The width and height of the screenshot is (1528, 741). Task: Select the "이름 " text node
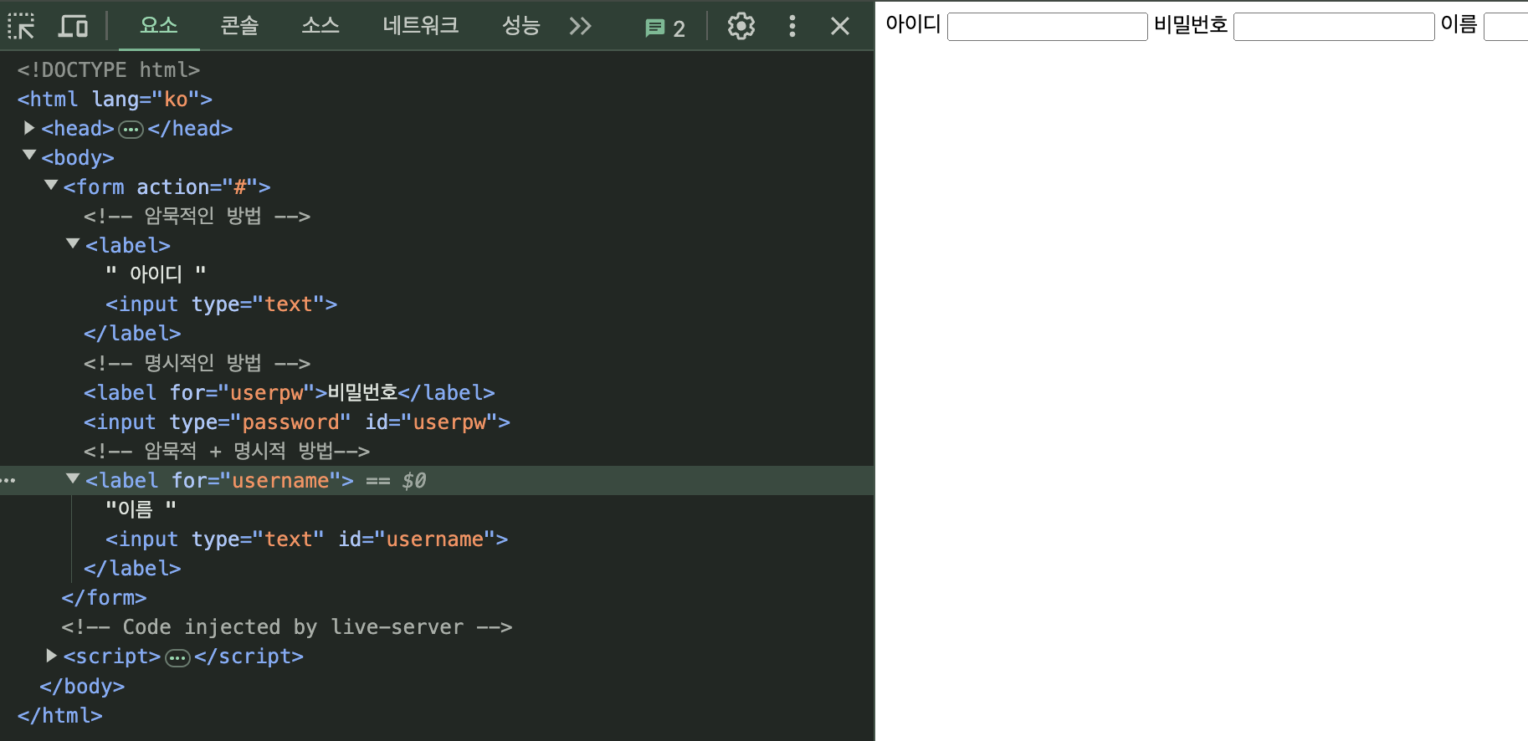[141, 508]
